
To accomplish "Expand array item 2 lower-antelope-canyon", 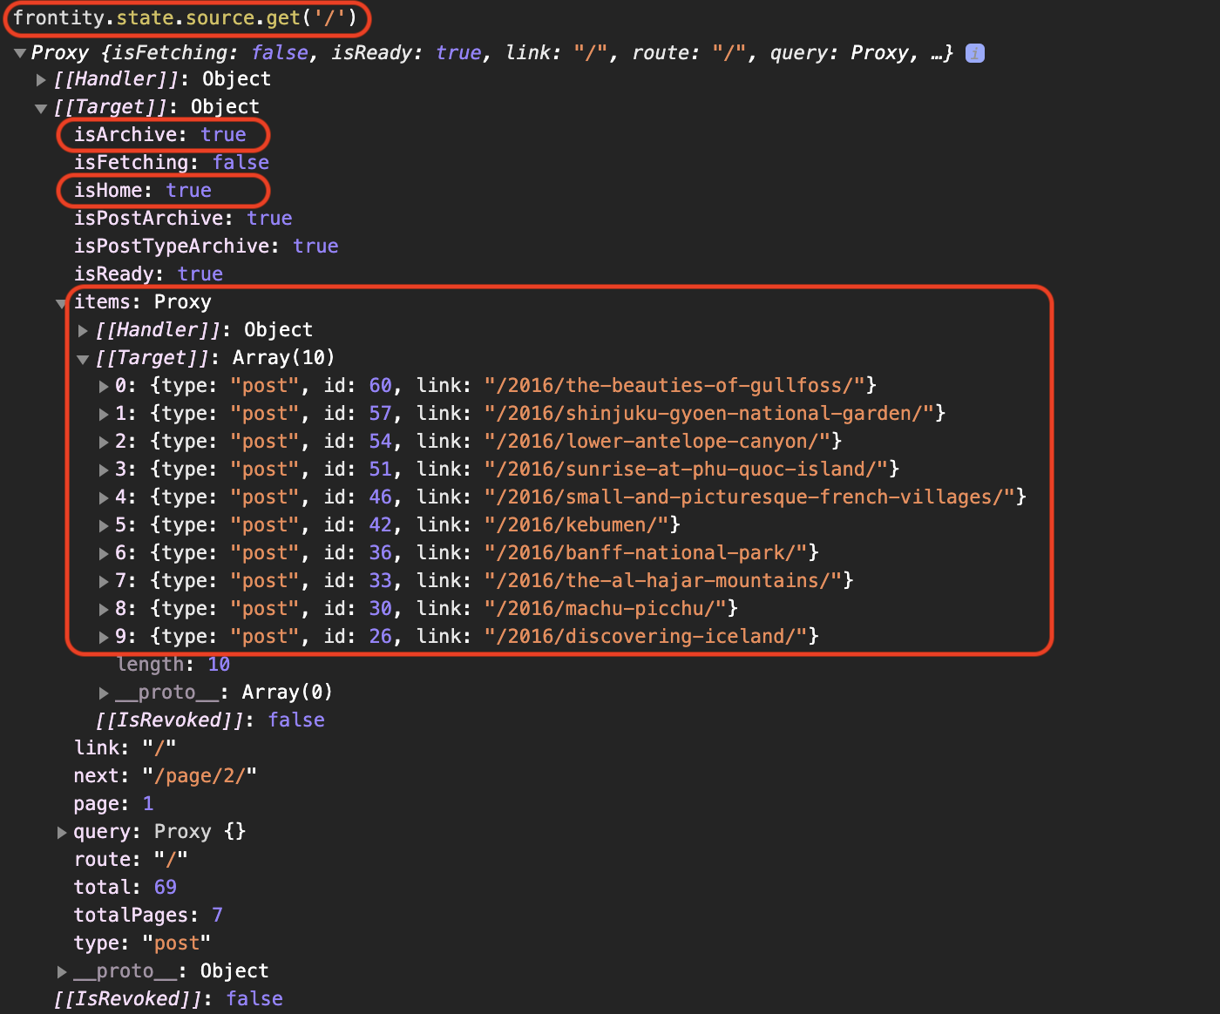I will point(104,442).
